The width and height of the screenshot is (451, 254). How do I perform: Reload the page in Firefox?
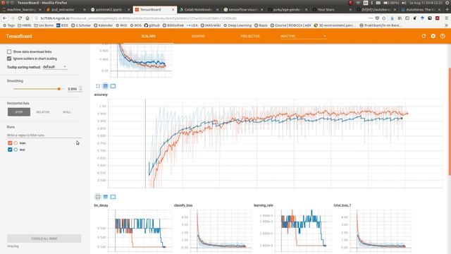click(x=20, y=18)
